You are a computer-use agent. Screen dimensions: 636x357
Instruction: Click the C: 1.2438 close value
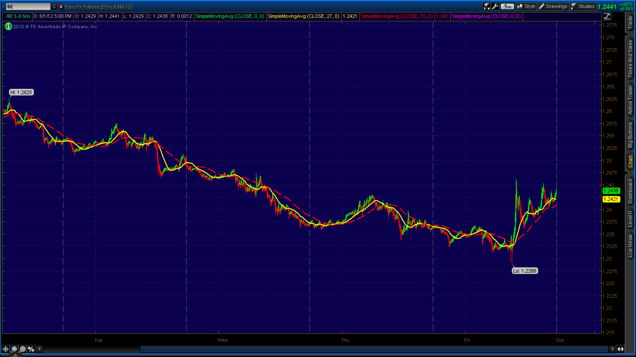(157, 16)
